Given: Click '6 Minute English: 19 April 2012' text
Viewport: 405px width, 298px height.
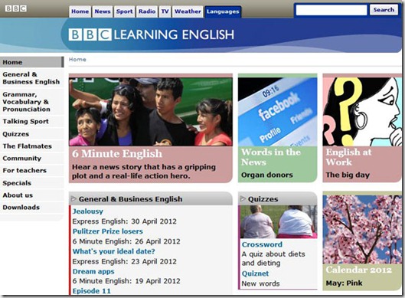Looking at the screenshot, I should tap(126, 281).
